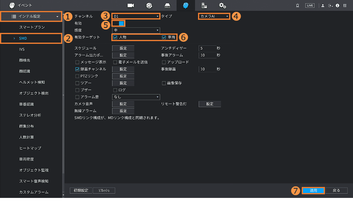This screenshot has width=353, height=204.
Task: Click the アンチディザー seconds field
Action: click(207, 48)
